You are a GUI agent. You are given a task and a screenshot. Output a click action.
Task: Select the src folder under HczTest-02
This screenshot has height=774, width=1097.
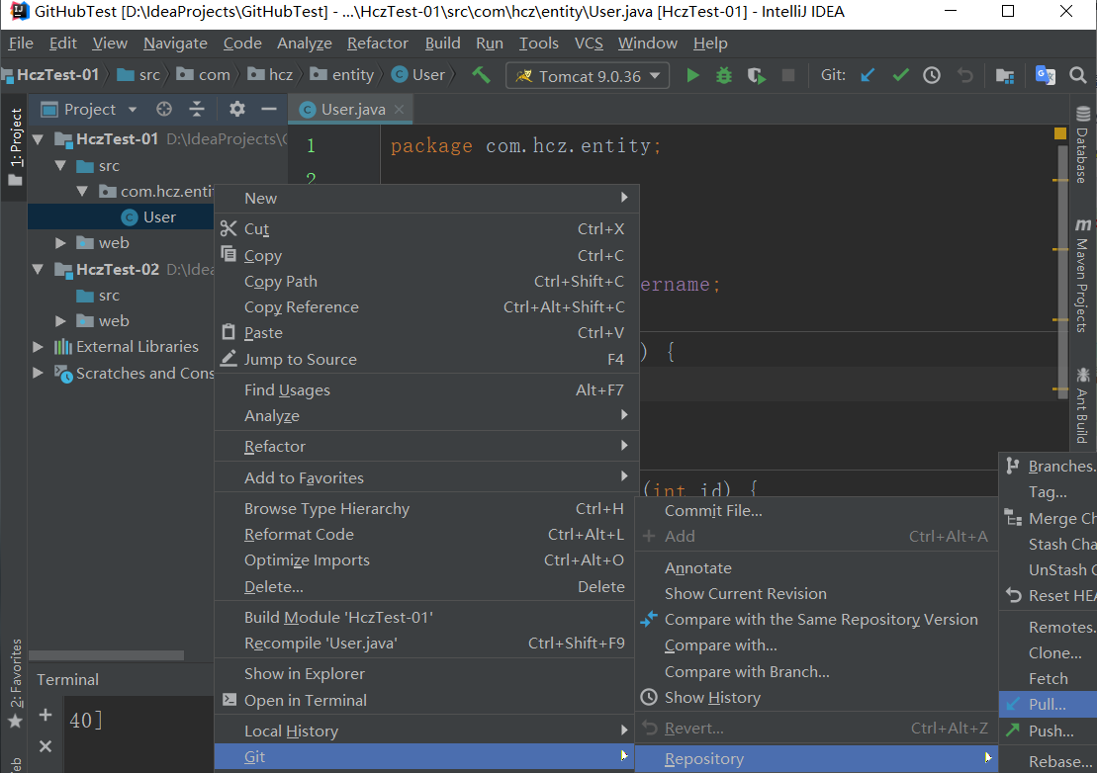click(x=98, y=295)
